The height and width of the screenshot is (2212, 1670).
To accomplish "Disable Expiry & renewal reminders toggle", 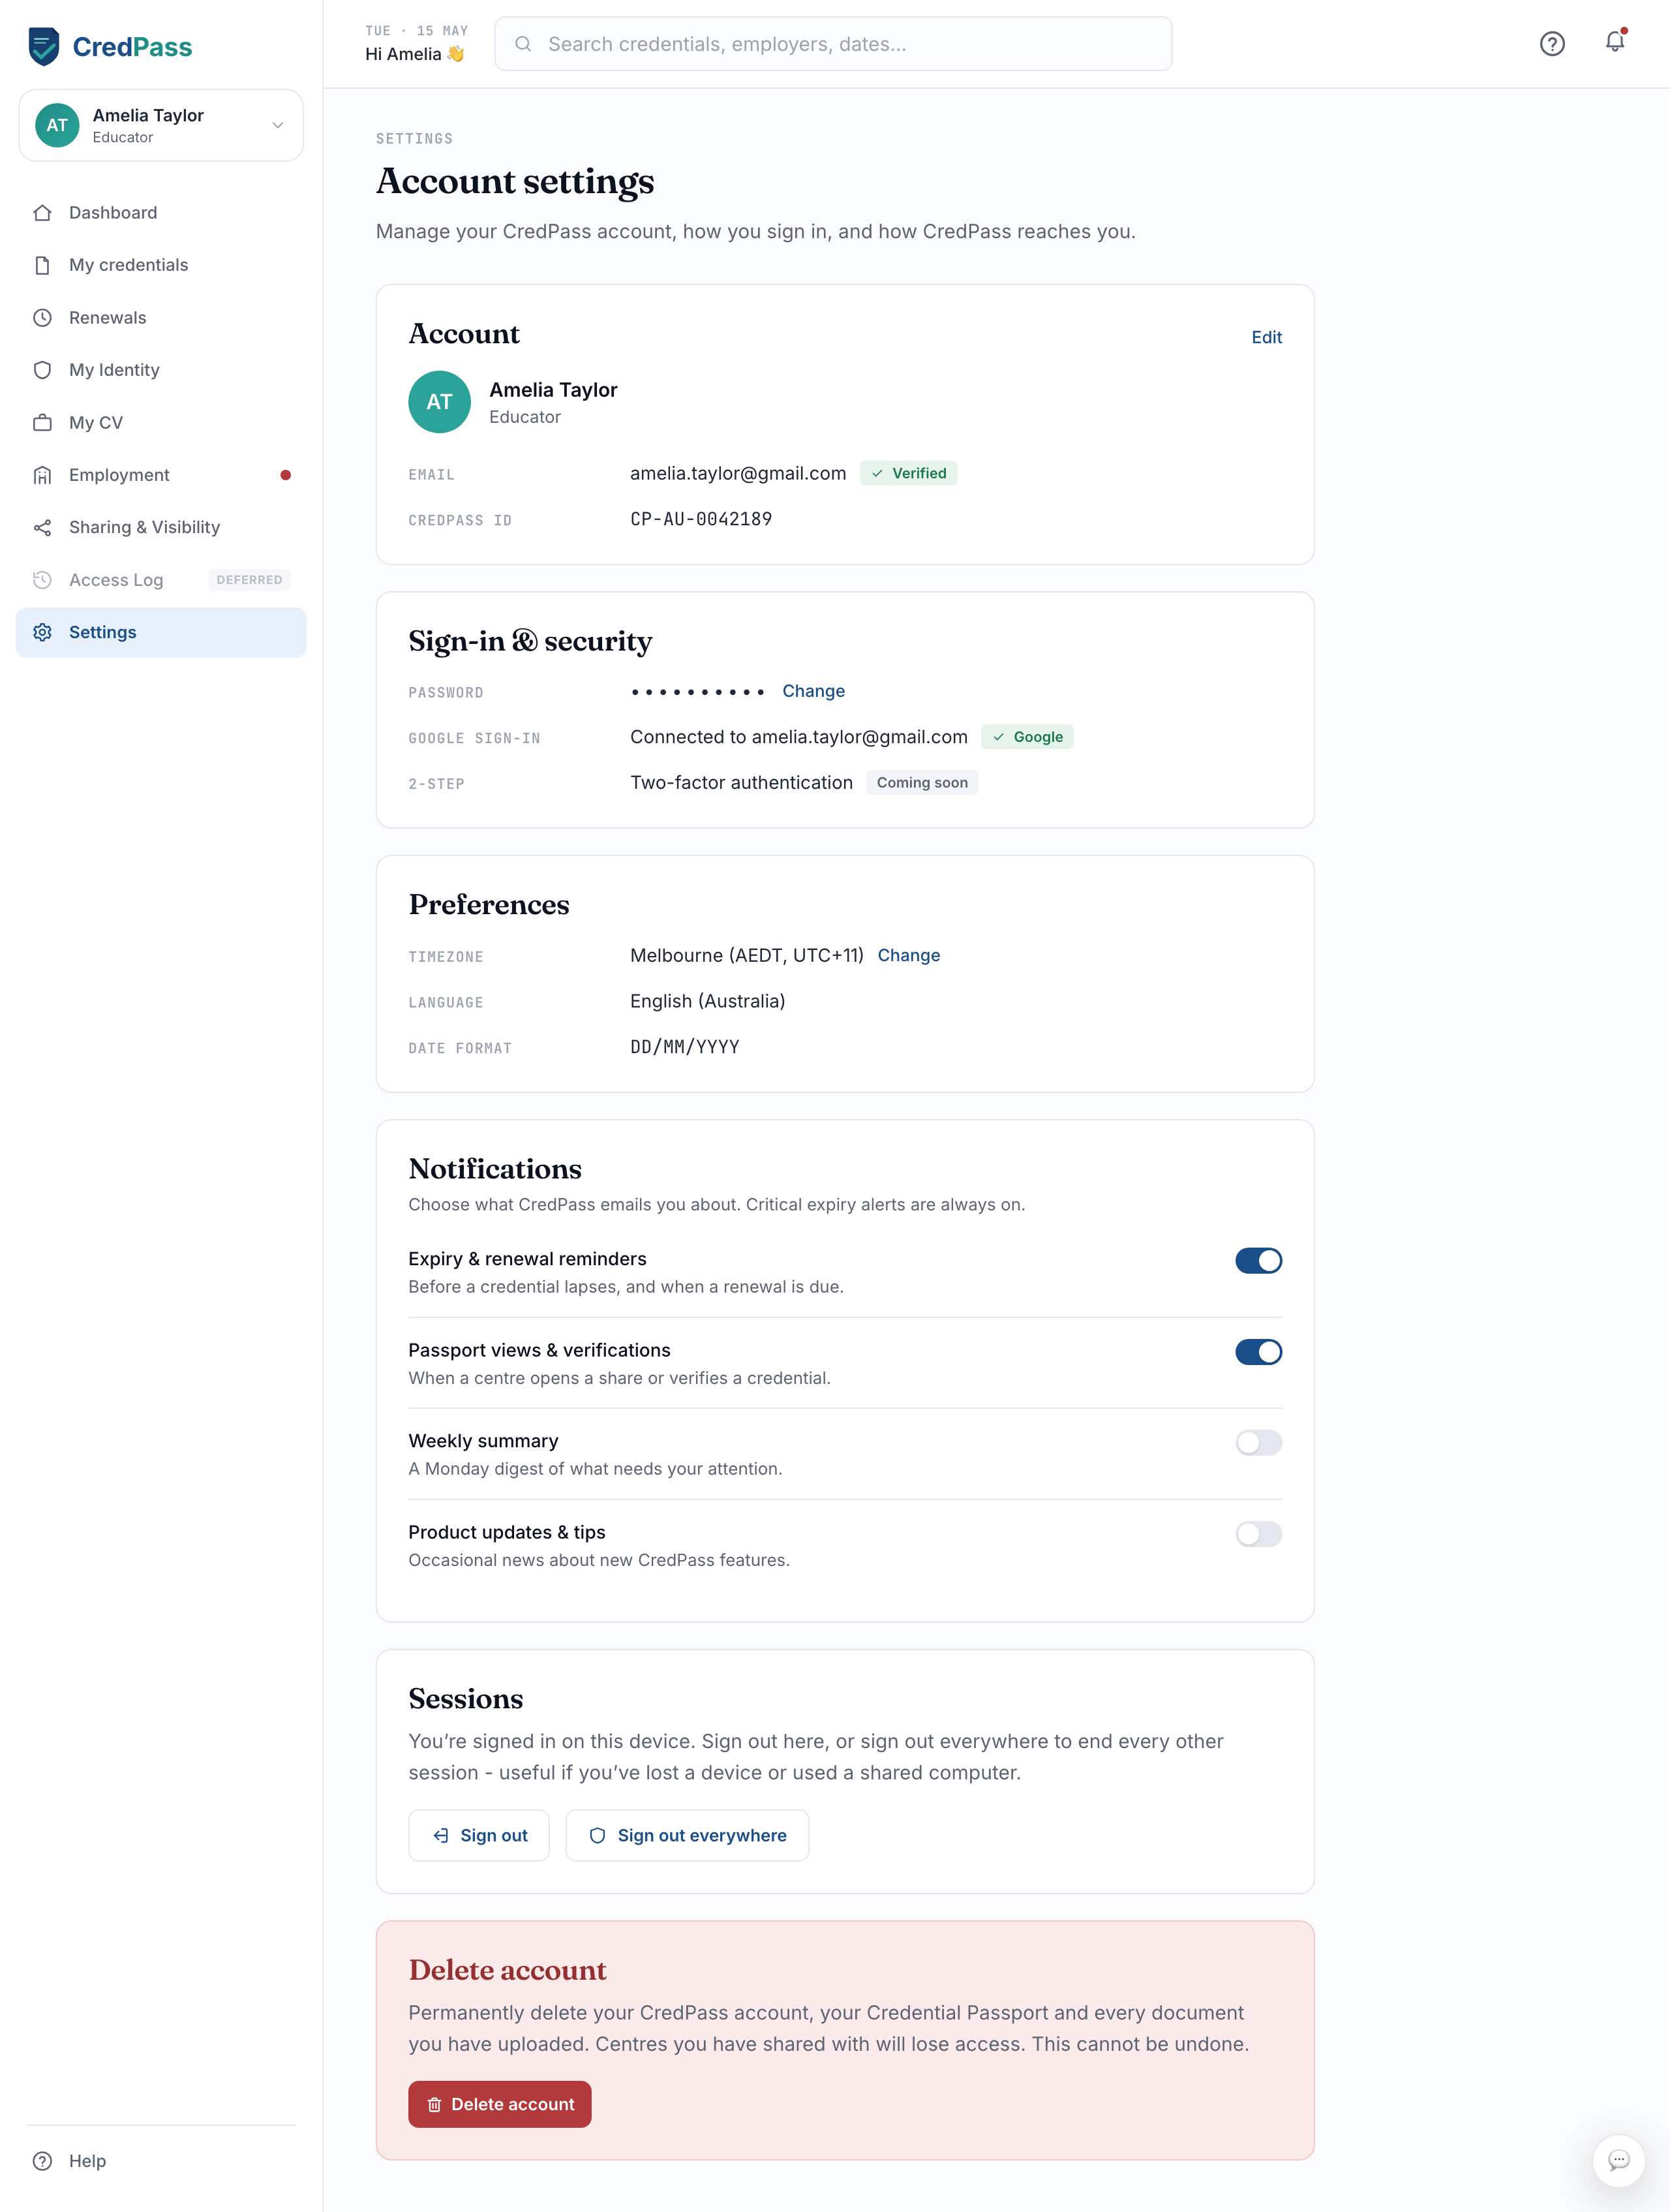I will pos(1258,1260).
